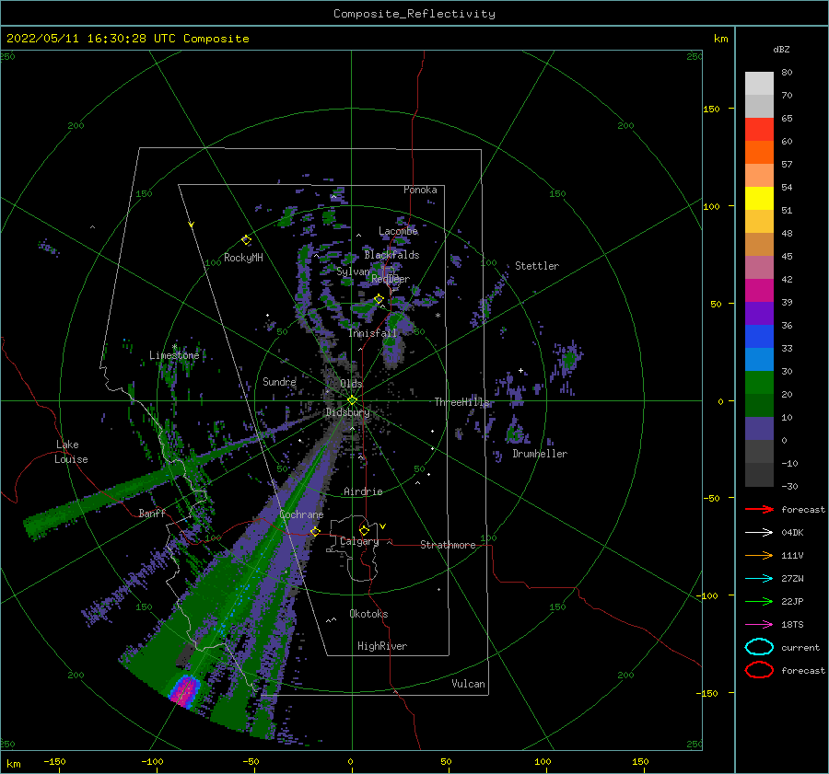Click the Didsbury label

coord(347,412)
